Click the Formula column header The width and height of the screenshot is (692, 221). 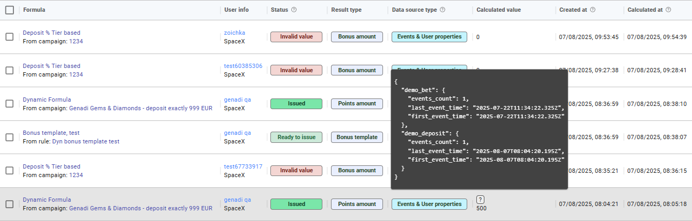(34, 10)
